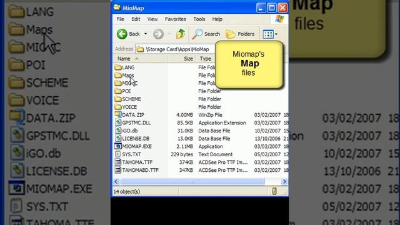Open the Search pane
Image resolution: width=400 pixels, height=225 pixels.
click(206, 34)
